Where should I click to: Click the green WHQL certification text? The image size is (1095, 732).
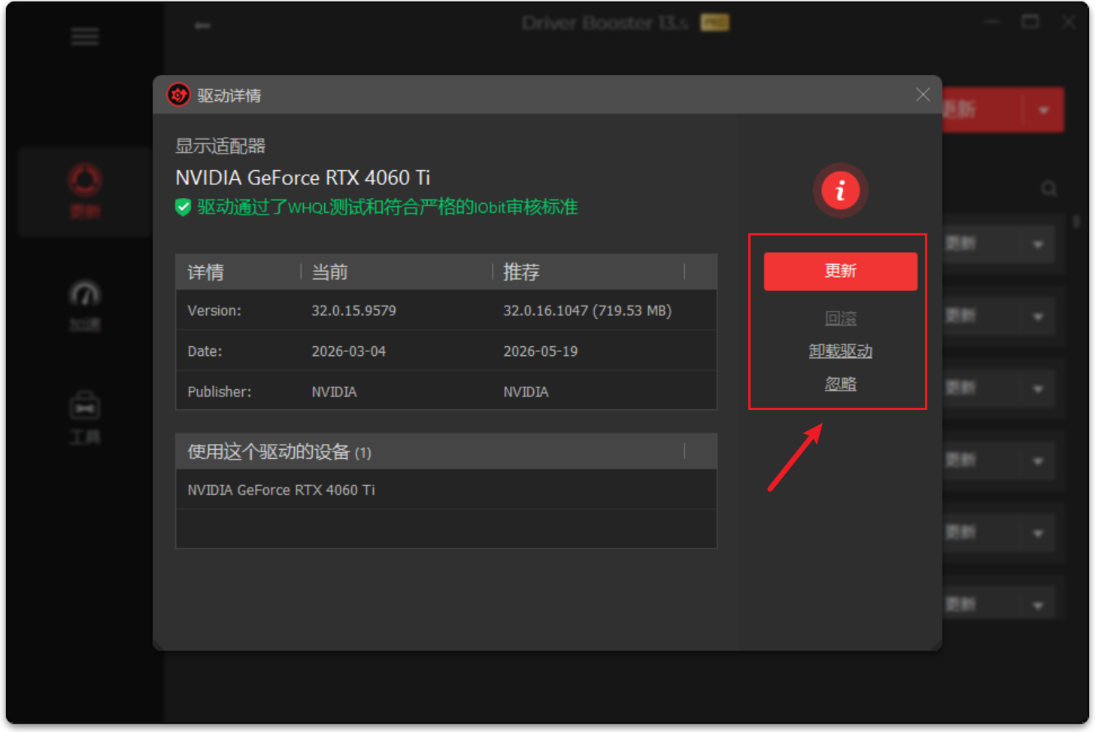point(387,207)
